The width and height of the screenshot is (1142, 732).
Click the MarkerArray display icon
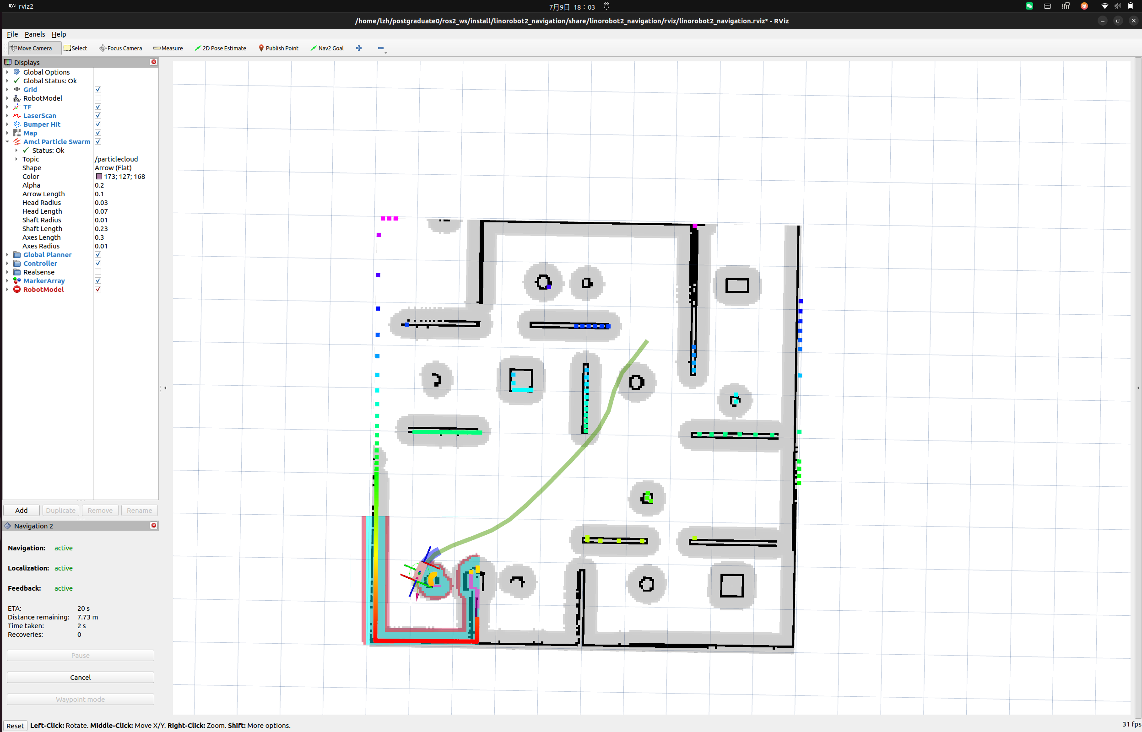click(x=16, y=280)
